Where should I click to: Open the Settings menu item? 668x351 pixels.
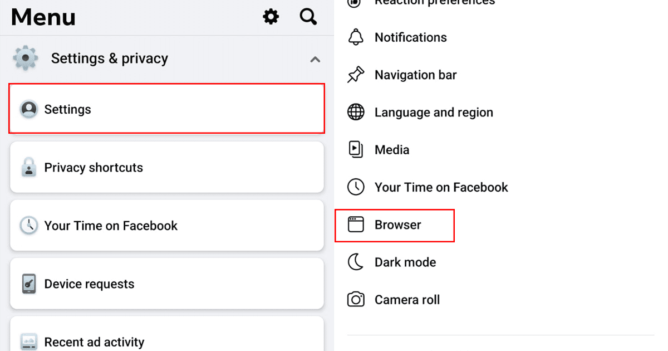pyautogui.click(x=166, y=109)
